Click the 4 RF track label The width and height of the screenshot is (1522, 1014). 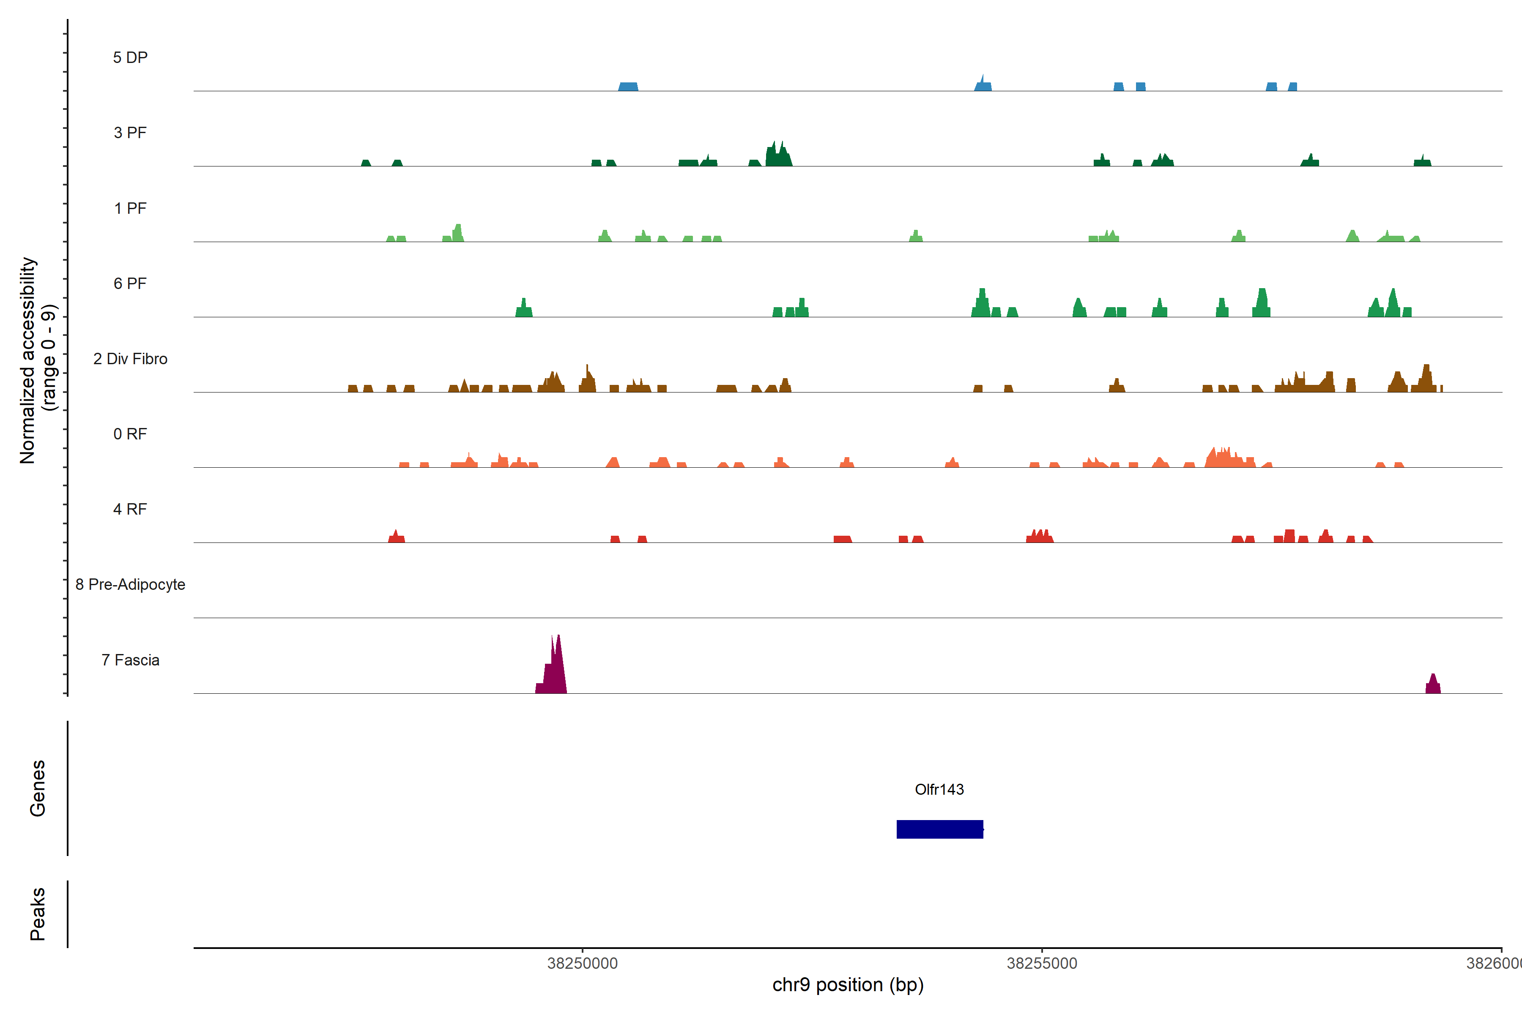(130, 509)
